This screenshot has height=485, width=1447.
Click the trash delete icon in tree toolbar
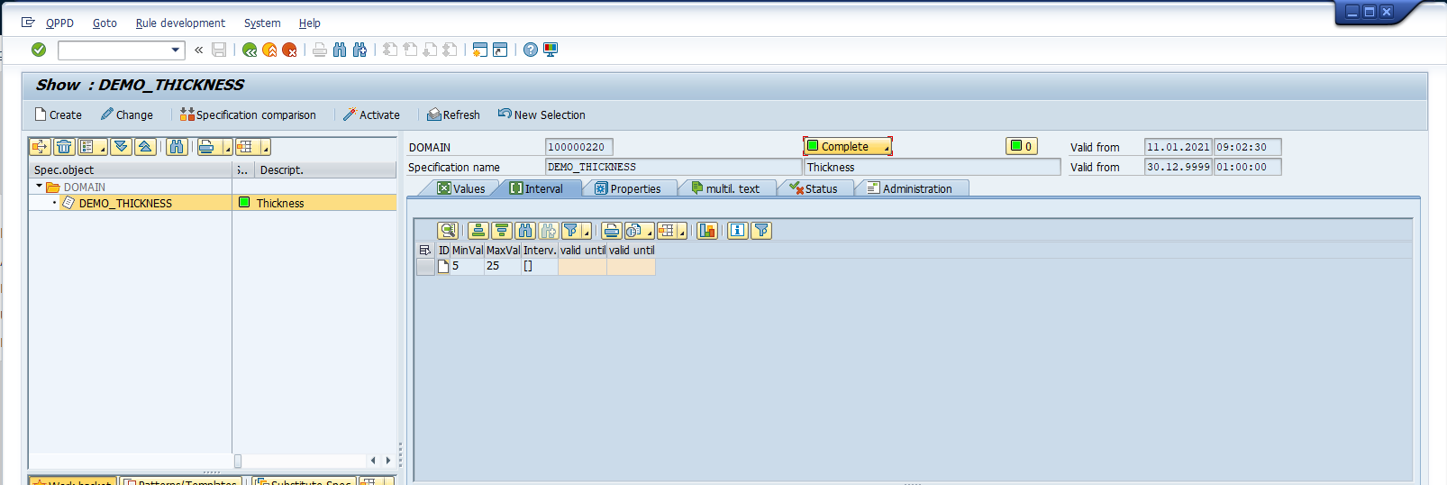pyautogui.click(x=64, y=147)
